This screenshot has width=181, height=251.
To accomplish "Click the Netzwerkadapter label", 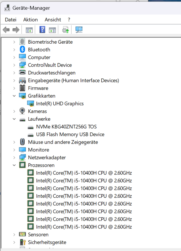I will pos(47,157).
